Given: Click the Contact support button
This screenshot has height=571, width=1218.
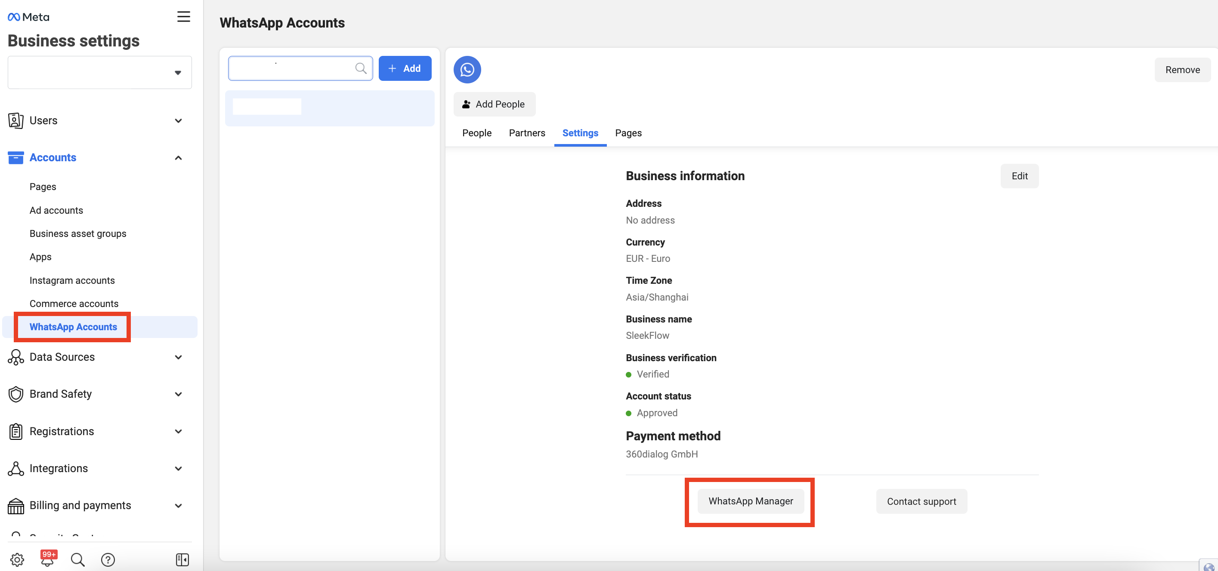Looking at the screenshot, I should pos(921,502).
